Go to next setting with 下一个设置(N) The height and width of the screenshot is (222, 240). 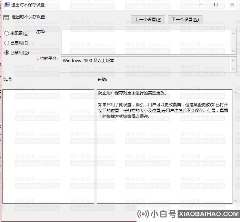[185, 20]
